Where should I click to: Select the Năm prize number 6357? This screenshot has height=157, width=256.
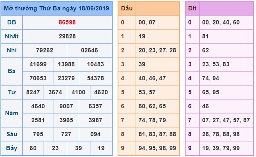pyautogui.click(x=96, y=106)
